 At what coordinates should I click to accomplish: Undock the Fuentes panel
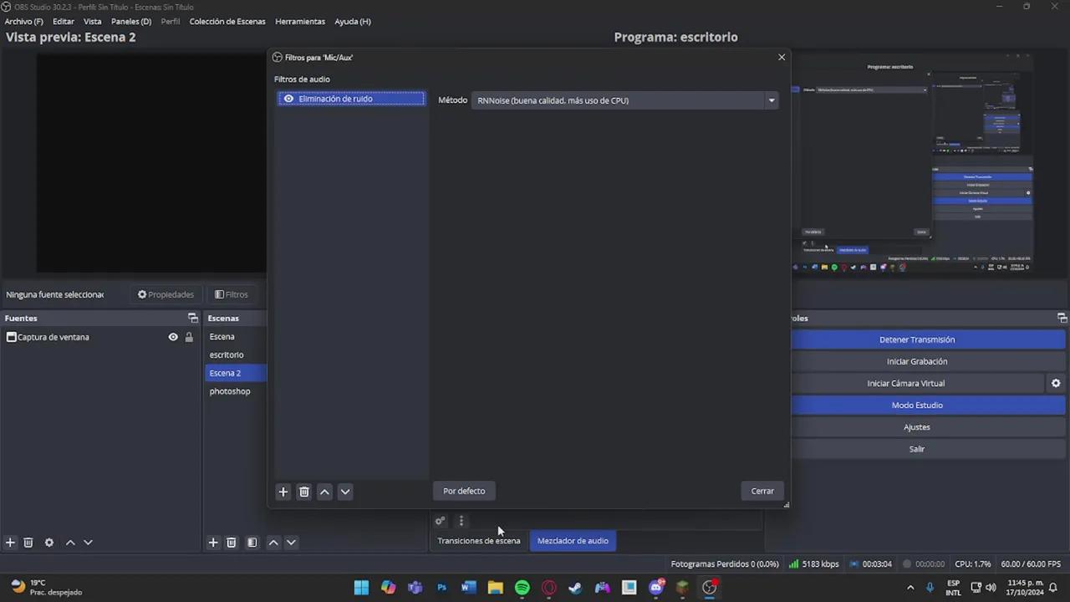pyautogui.click(x=193, y=318)
